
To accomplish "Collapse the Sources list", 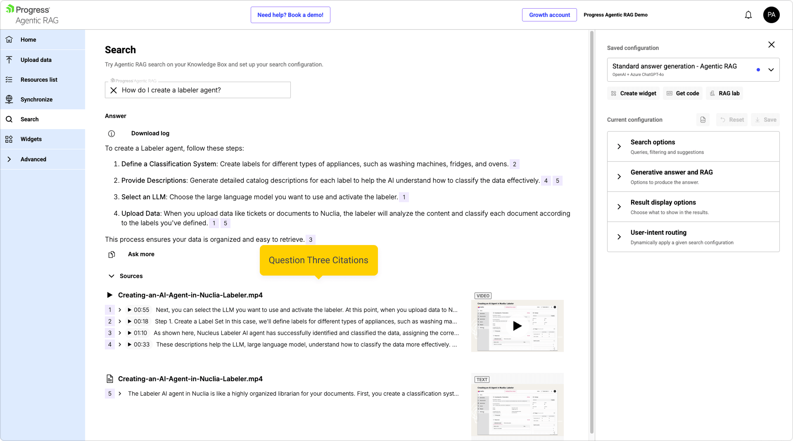I will click(x=112, y=276).
